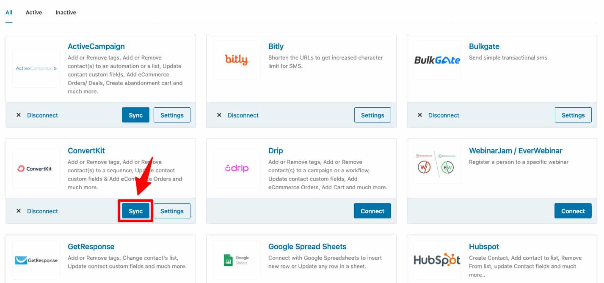604x283 pixels.
Task: Sync the ConvertKit integration
Action: (x=135, y=210)
